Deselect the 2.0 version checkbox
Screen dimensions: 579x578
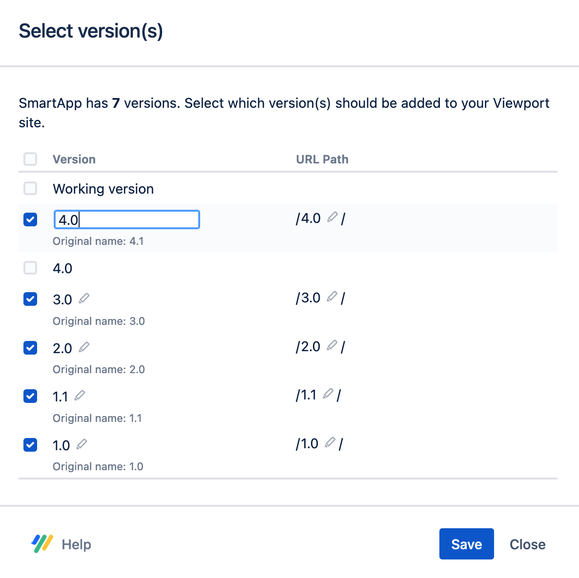pos(30,348)
